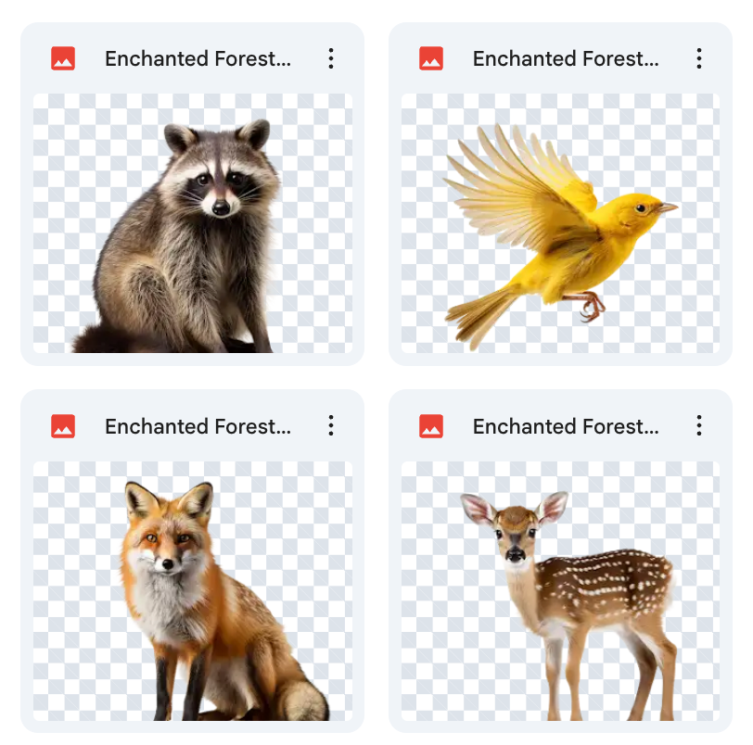Screen dimensions: 753x745
Task: Click the red image icon on raccoon card
Action: coord(63,58)
